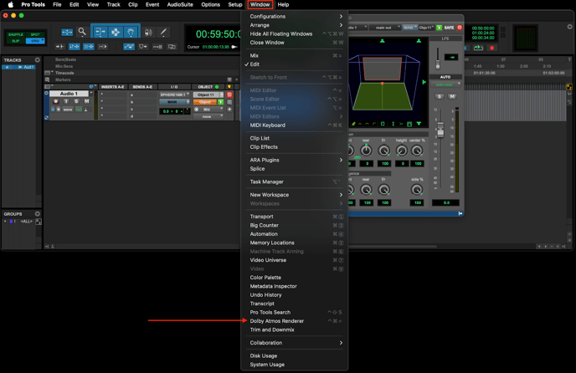Toggle Solo on Audio 1 track
The width and height of the screenshot is (576, 373).
pos(75,102)
